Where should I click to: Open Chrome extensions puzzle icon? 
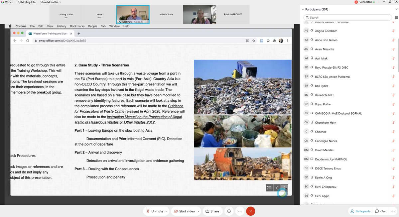pyautogui.click(x=274, y=41)
